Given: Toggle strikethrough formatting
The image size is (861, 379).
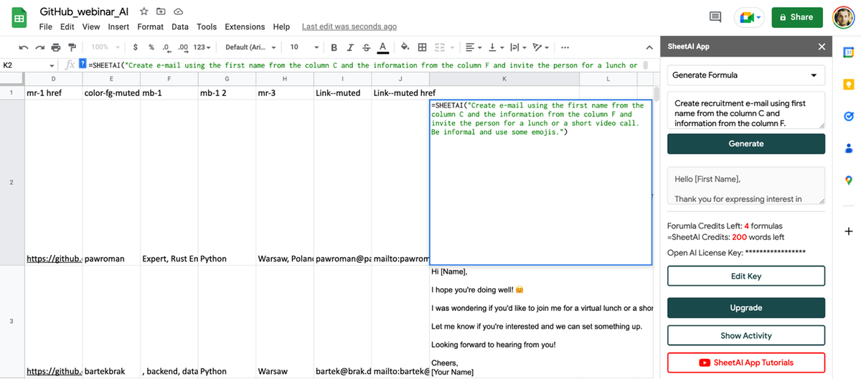Looking at the screenshot, I should click(367, 47).
